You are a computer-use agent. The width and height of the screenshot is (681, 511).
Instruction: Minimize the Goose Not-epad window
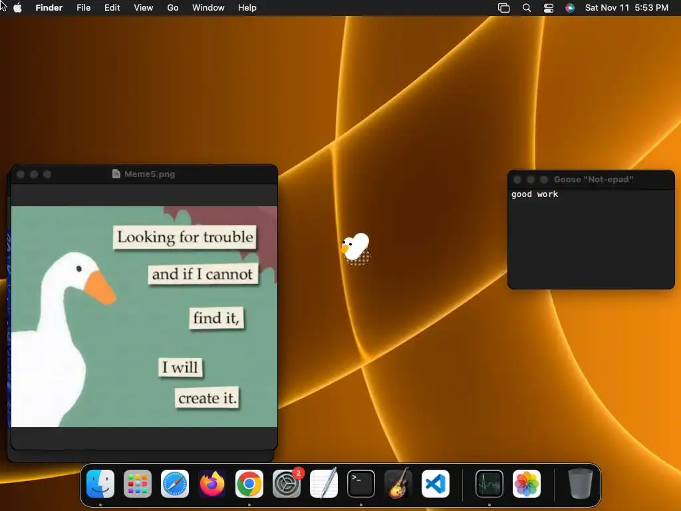(530, 180)
